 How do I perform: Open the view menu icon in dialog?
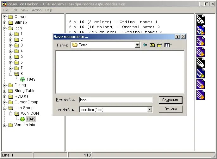pos(168,45)
